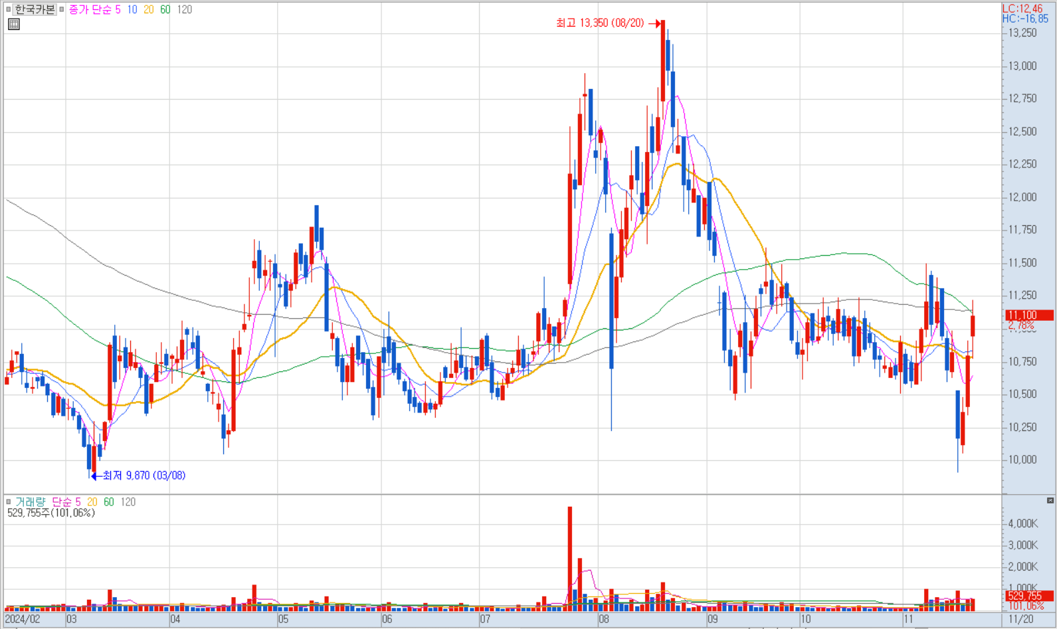Click the 한국카본 stock name button
The image size is (1057, 629).
click(35, 9)
